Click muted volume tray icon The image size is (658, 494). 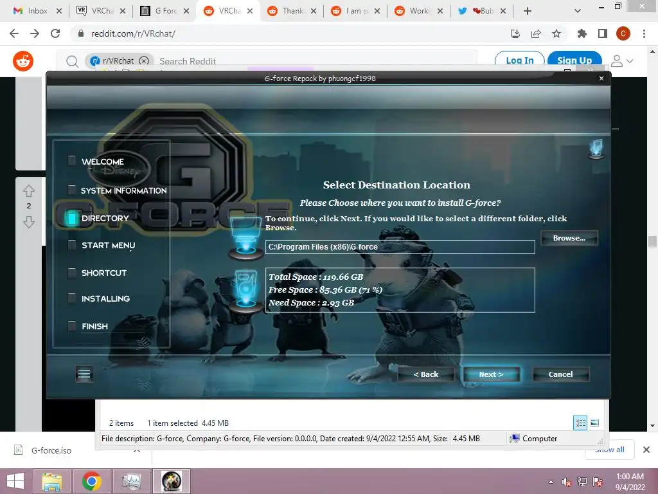click(567, 482)
